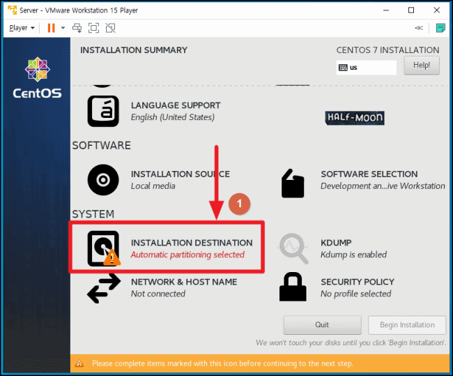Click the VMware Workstation title bar icon
Image resolution: width=453 pixels, height=376 pixels.
coord(13,10)
